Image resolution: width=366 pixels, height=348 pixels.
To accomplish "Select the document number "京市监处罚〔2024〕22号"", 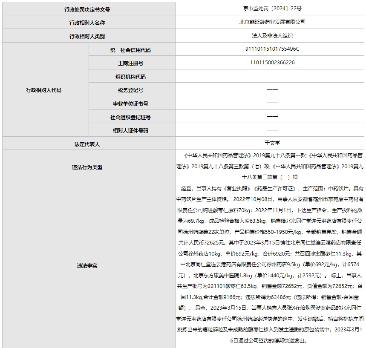I will (x=272, y=9).
